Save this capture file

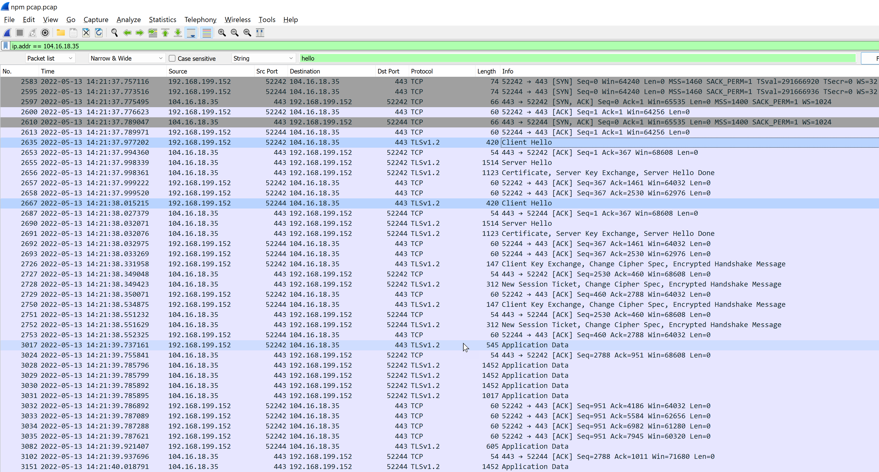pos(73,33)
